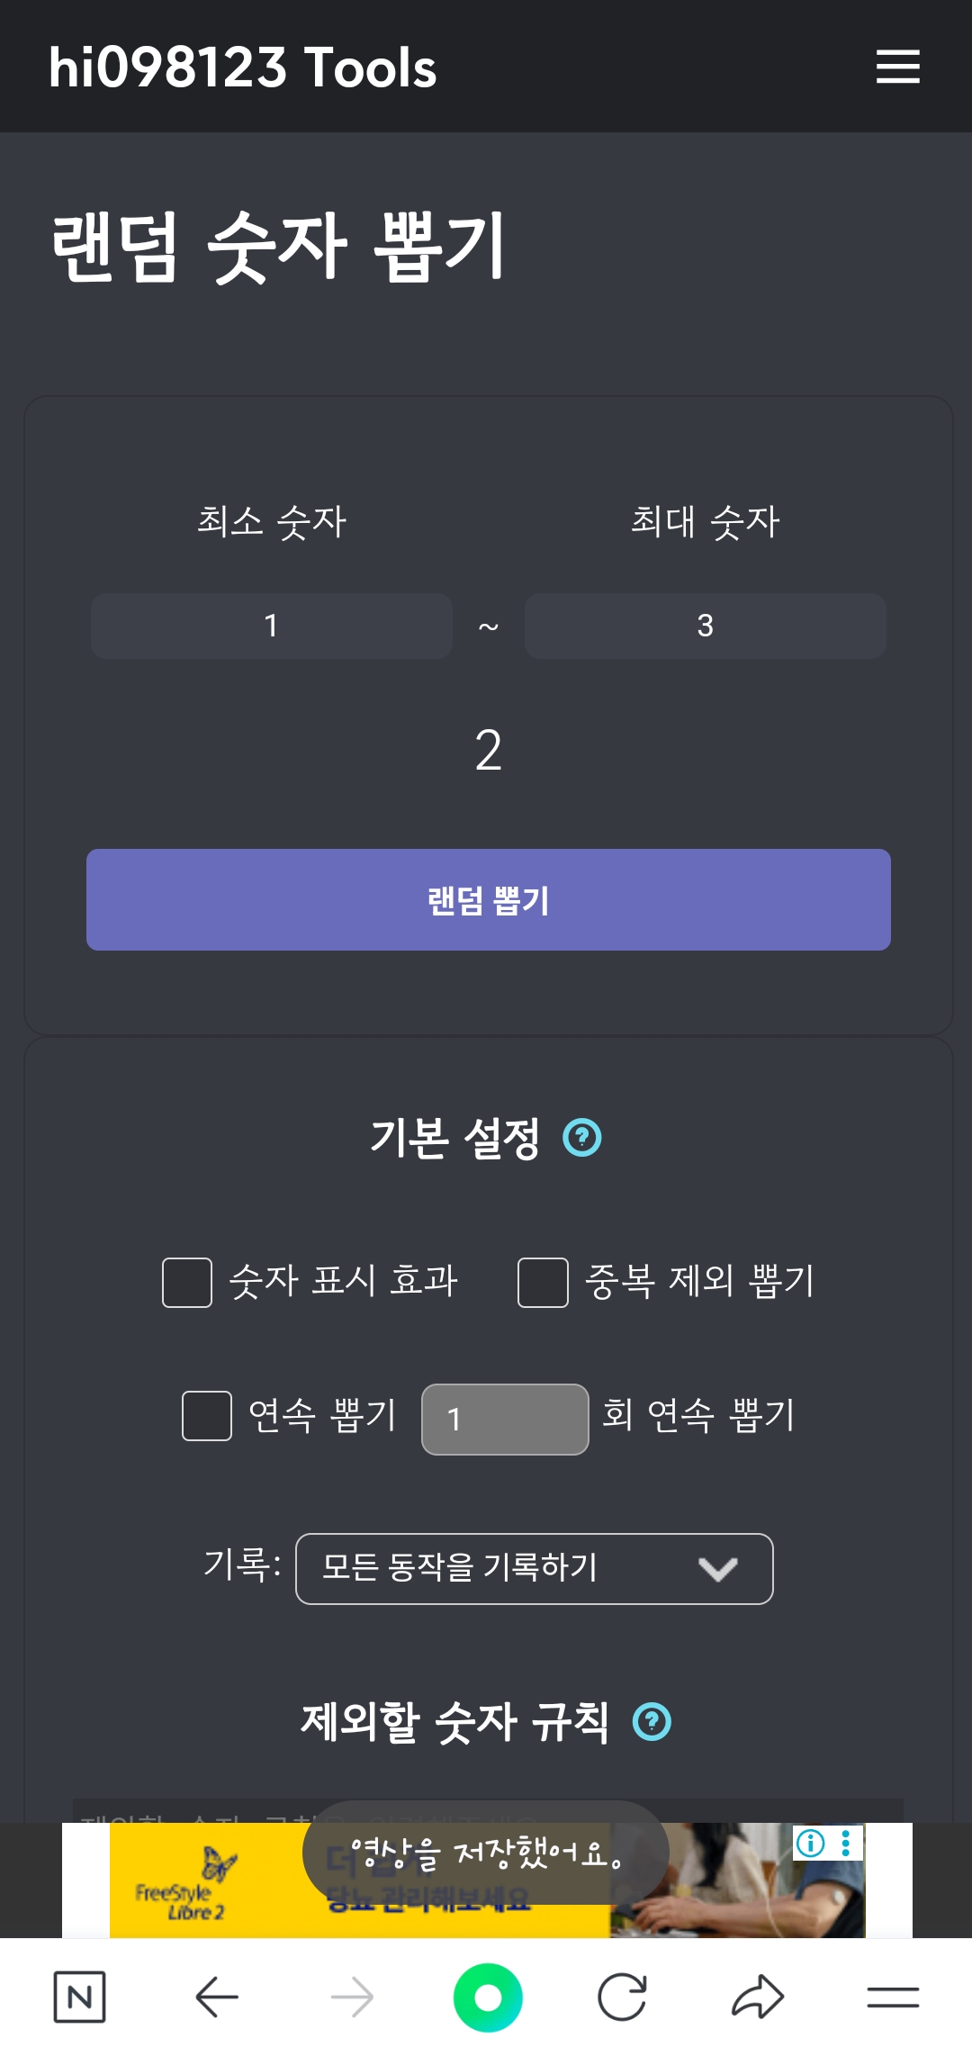Viewport: 972px width, 2056px height.
Task: Click the 최대 숫자 input field
Action: (x=705, y=626)
